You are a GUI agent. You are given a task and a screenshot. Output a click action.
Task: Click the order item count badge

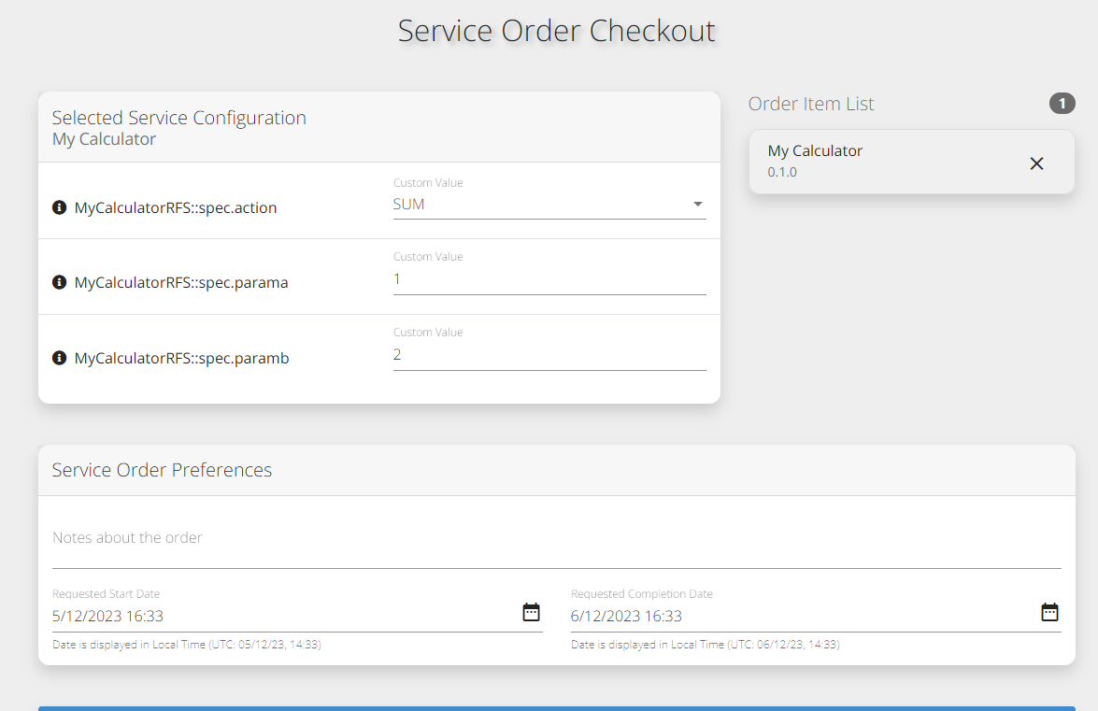tap(1062, 104)
